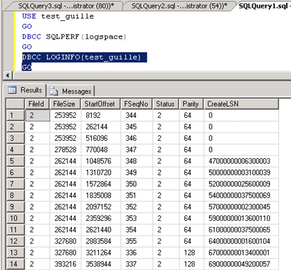Select the SQLQuery1.sql tab

[263, 6]
